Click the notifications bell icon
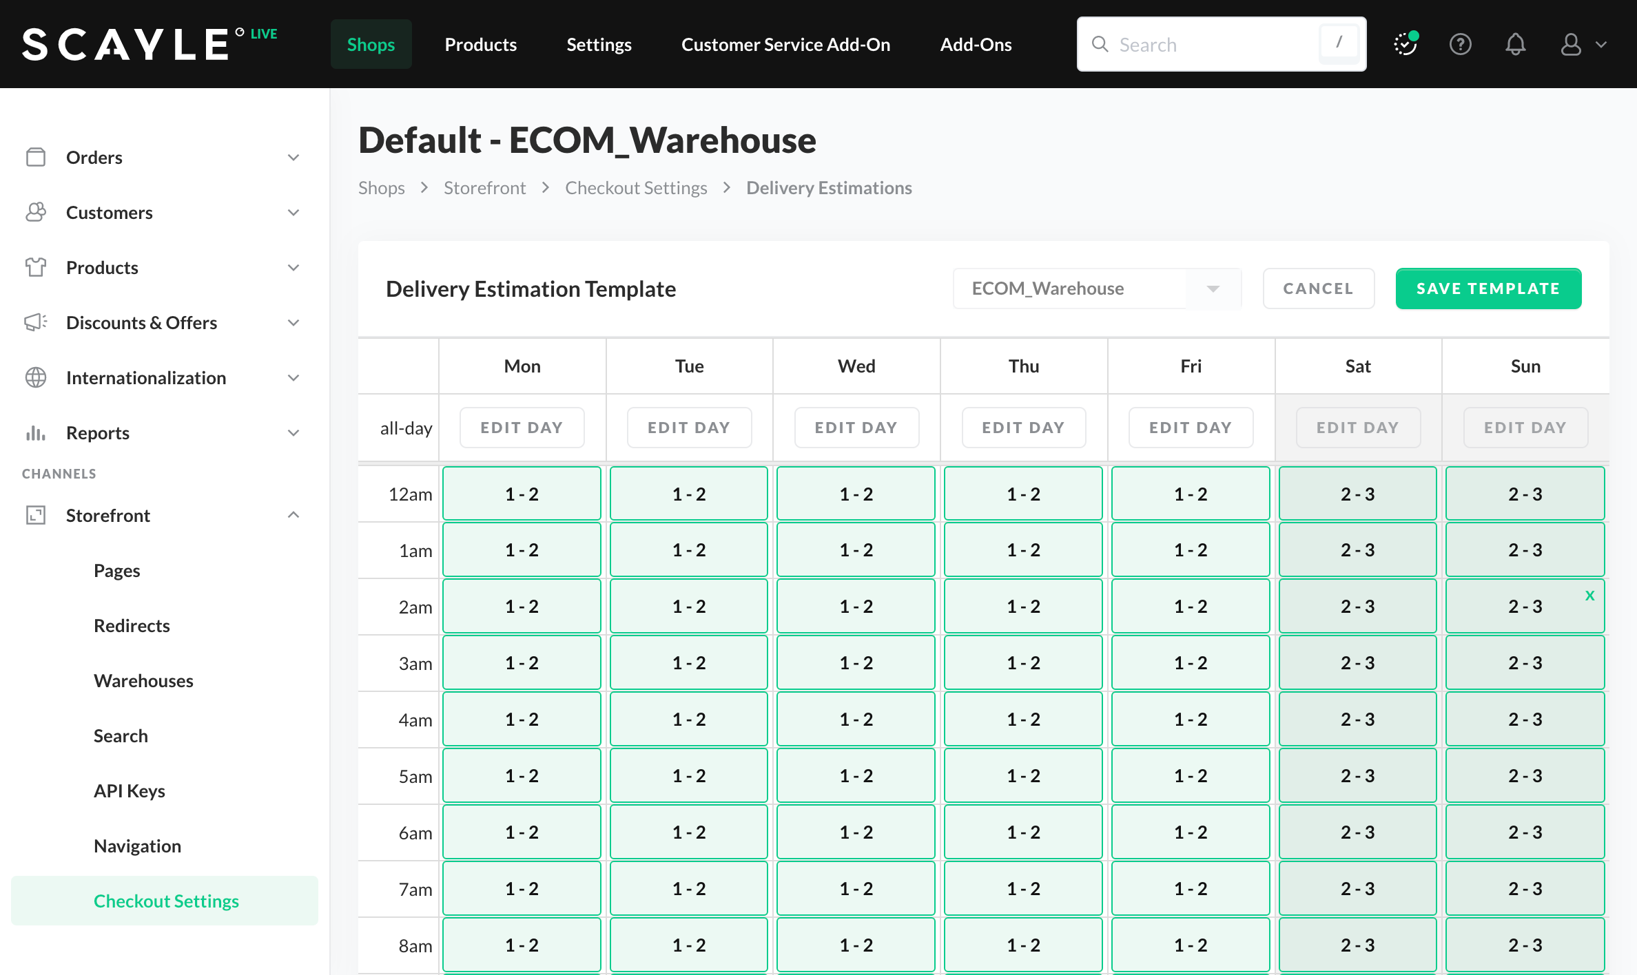Viewport: 1637px width, 975px height. (1515, 45)
